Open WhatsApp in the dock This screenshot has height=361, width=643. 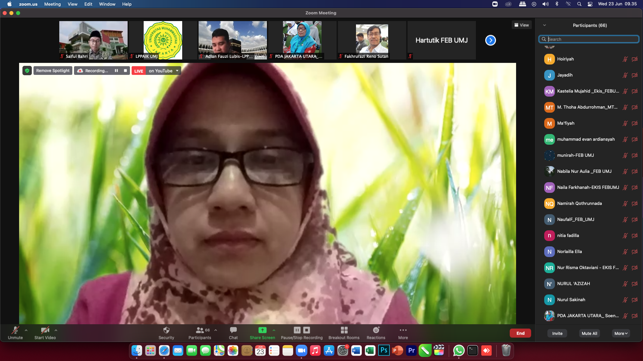(459, 350)
